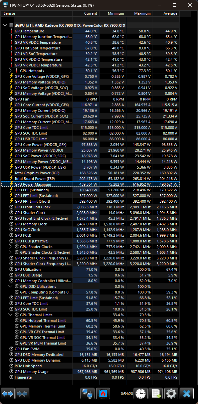Maximize the HWiNFO Sensors Status window
The image size is (198, 404).
click(175, 5)
